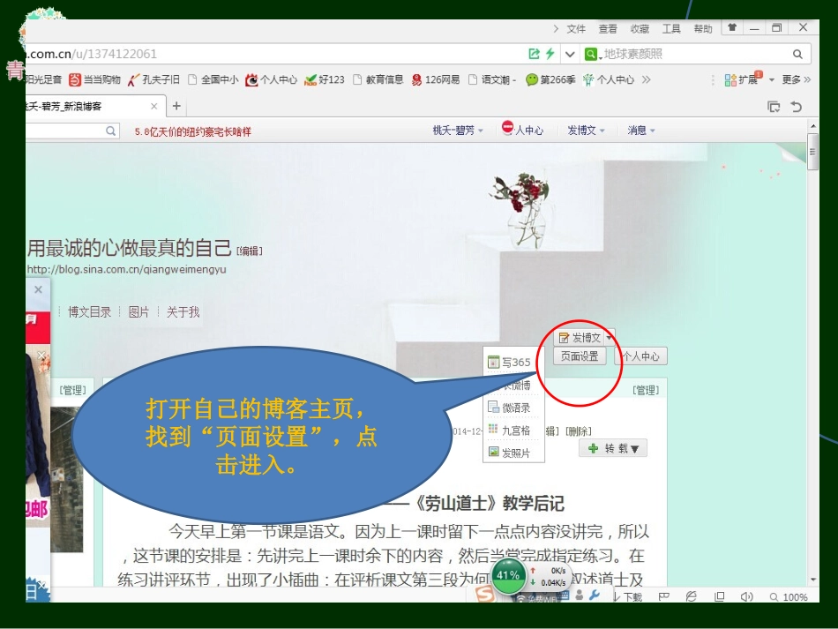Viewport: 838px width, 629px height.
Task: Open the 孔夫子旧 bookmark
Action: [x=153, y=79]
